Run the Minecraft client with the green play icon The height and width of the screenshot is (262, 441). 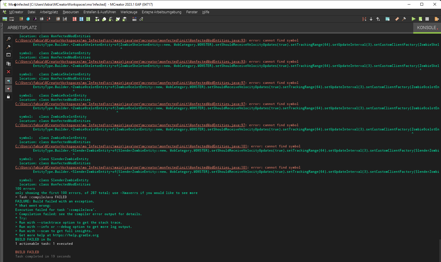tap(413, 19)
